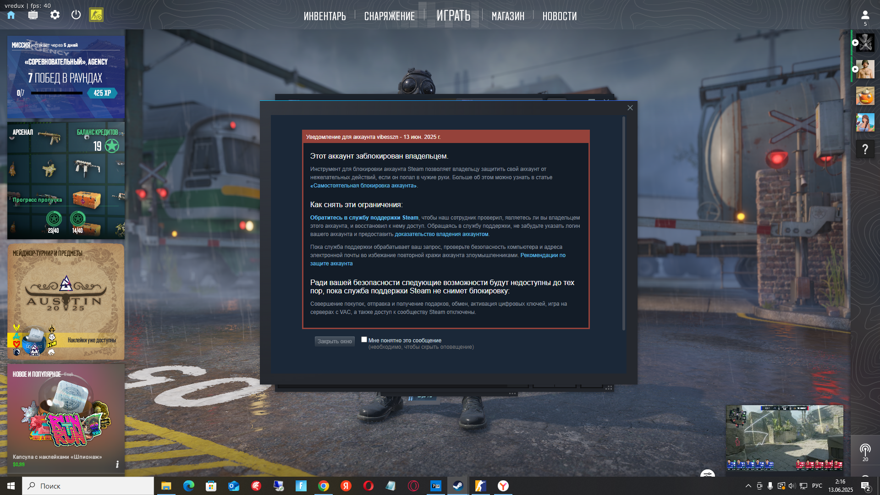Image resolution: width=880 pixels, height=495 pixels.
Task: Open the Austin 2025 major panel
Action: pyautogui.click(x=66, y=302)
